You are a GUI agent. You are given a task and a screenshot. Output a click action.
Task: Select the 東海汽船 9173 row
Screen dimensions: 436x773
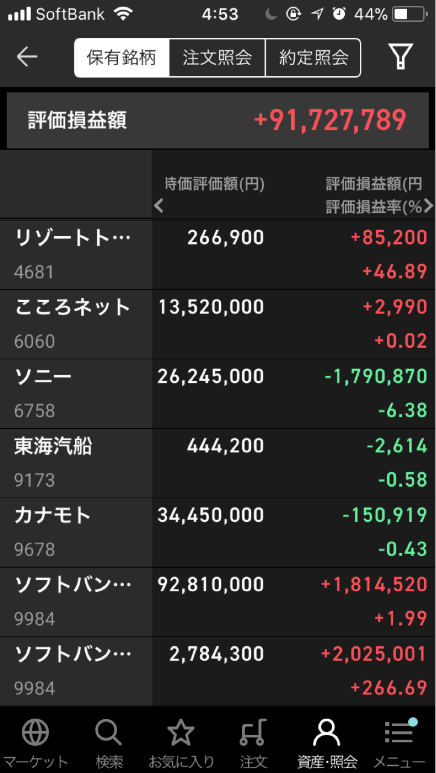[x=218, y=463]
